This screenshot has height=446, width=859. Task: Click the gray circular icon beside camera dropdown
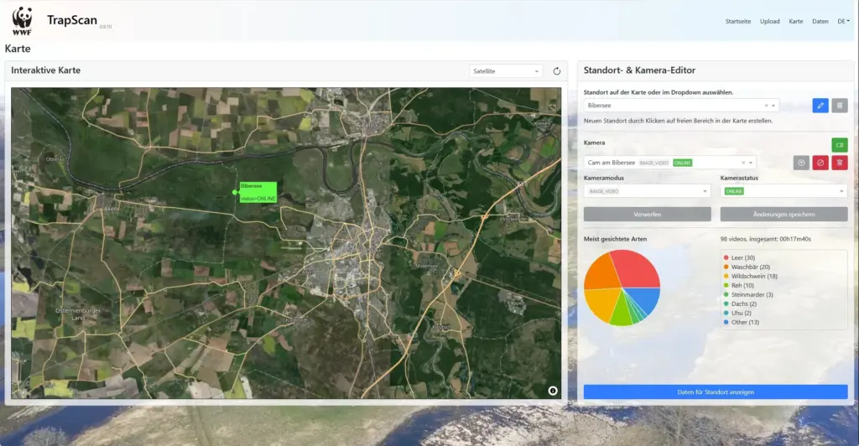(x=801, y=163)
